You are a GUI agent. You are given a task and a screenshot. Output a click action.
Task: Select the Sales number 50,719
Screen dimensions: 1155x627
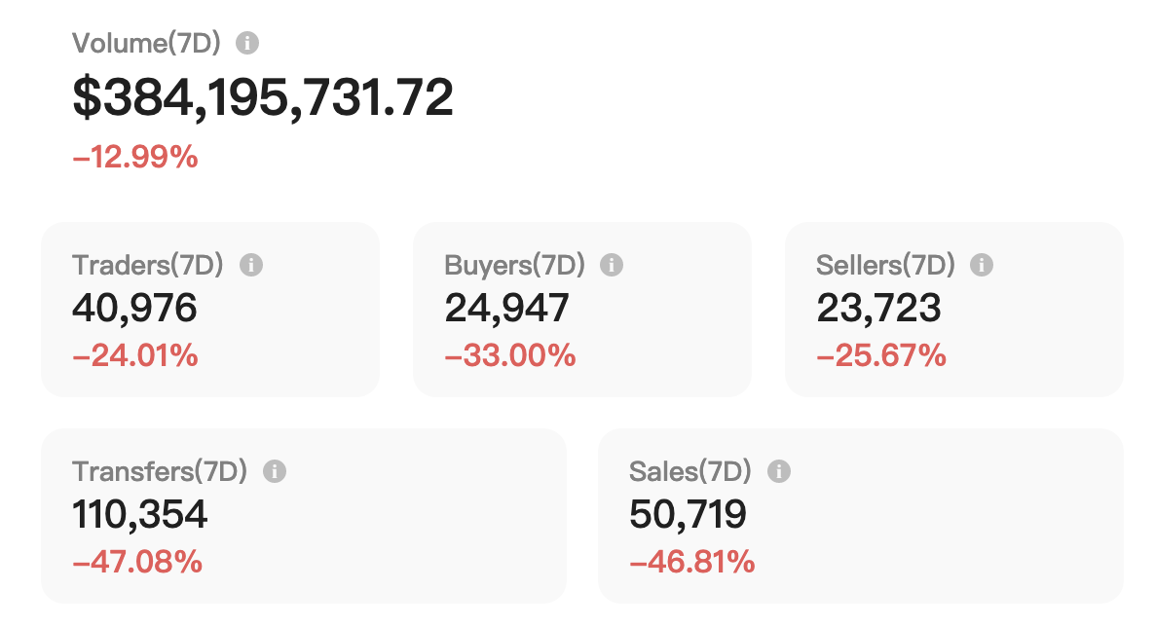click(x=688, y=515)
